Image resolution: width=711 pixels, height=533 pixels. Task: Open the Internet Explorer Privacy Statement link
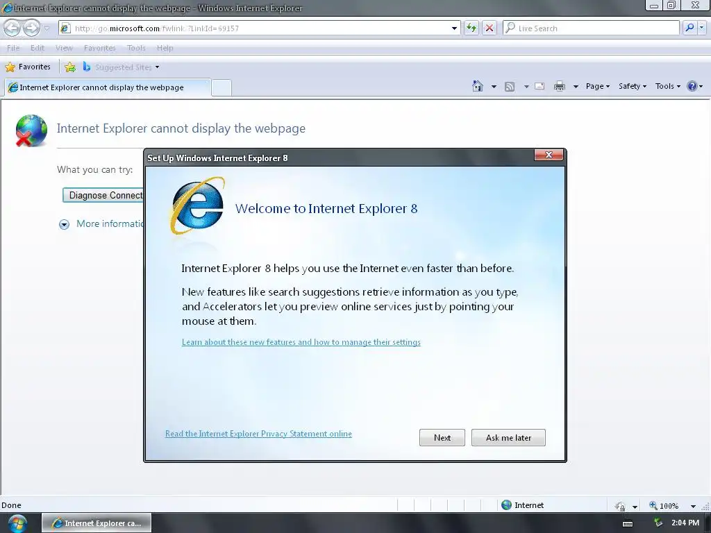[x=258, y=434]
